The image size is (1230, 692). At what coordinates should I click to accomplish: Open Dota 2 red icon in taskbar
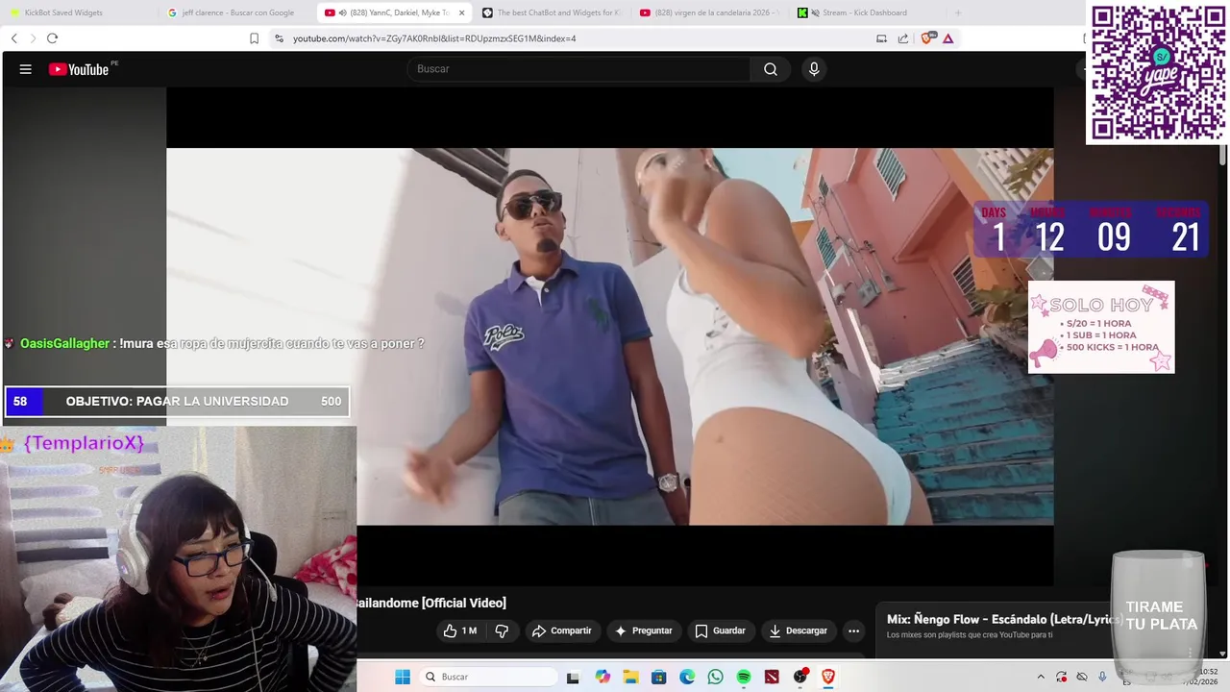coord(772,677)
